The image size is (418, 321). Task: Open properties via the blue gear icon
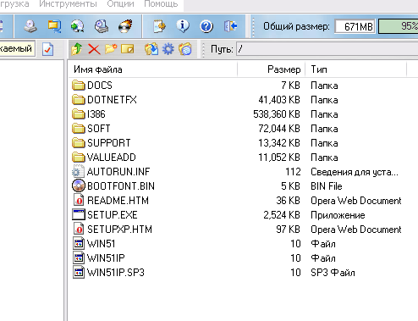pos(168,49)
